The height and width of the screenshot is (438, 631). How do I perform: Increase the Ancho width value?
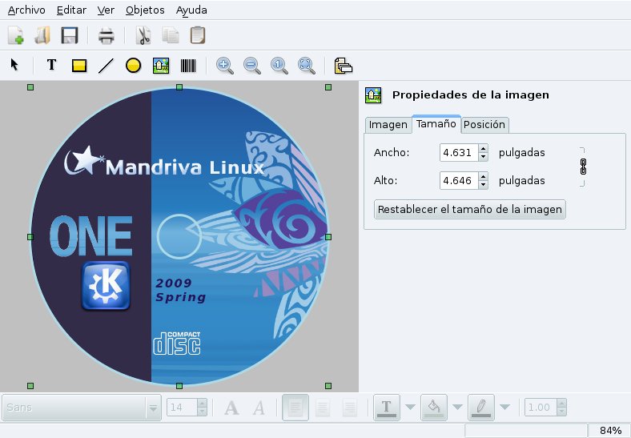484,149
